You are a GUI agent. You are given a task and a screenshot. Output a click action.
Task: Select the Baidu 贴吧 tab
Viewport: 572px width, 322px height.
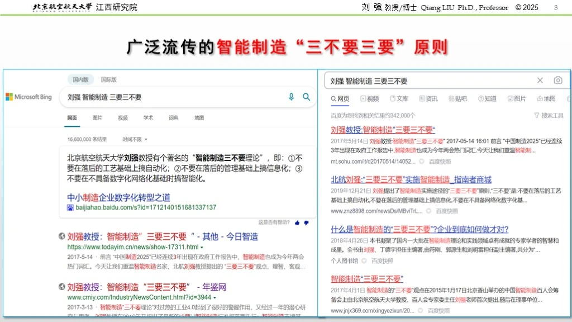(x=458, y=99)
